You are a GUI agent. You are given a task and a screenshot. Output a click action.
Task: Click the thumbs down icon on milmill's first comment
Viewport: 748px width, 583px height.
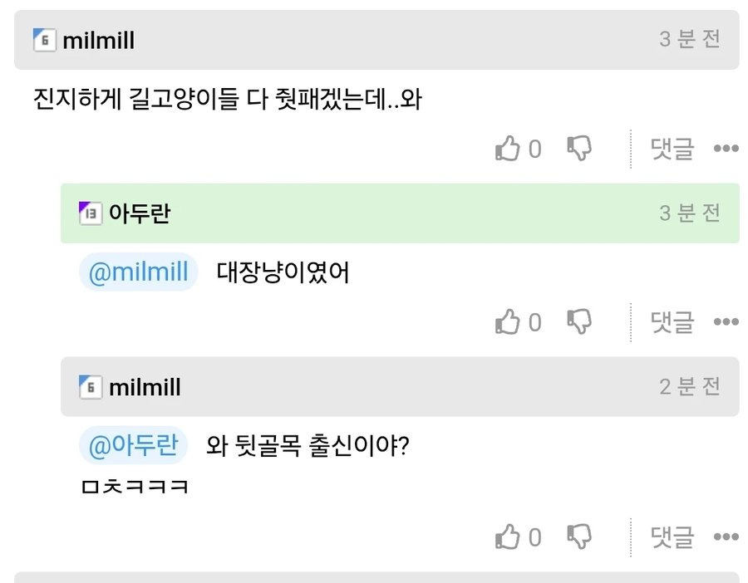point(579,147)
